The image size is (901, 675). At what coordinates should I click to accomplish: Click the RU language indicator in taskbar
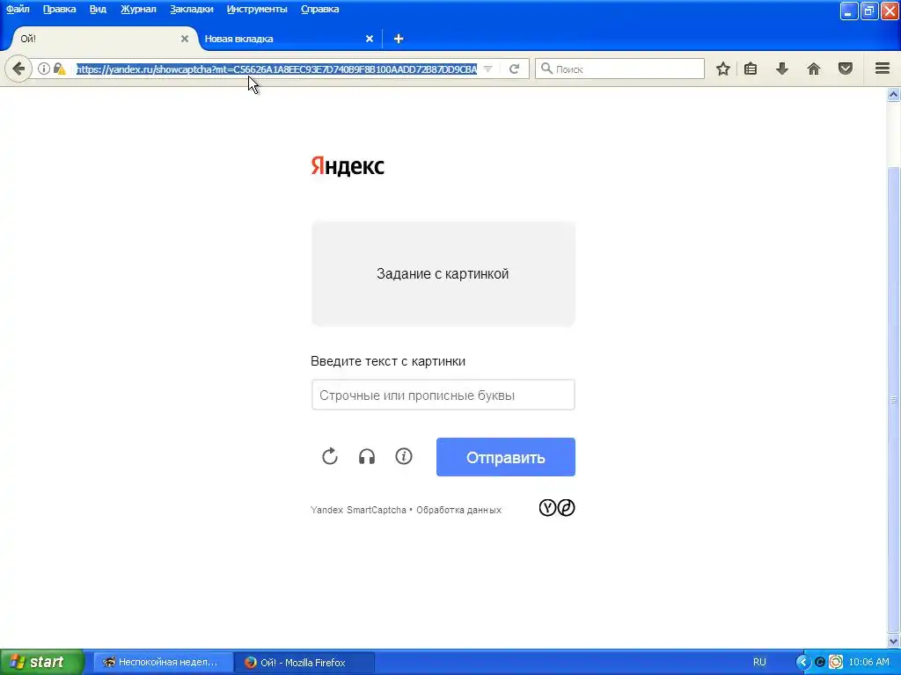[759, 663]
